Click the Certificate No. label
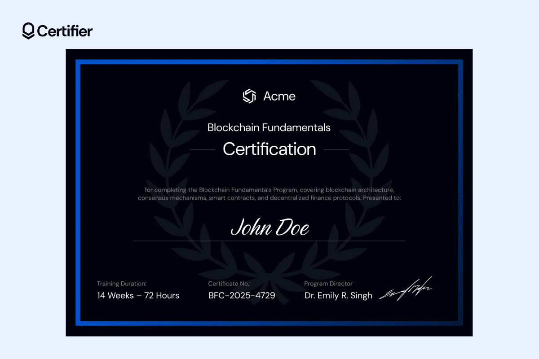This screenshot has height=359, width=539. (x=229, y=283)
